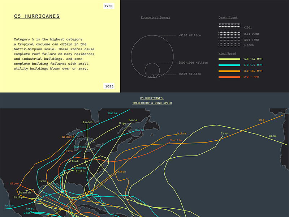289x217 pixels.
Task: Select the Hurricane Dog label on the map
Action: pyautogui.click(x=262, y=120)
